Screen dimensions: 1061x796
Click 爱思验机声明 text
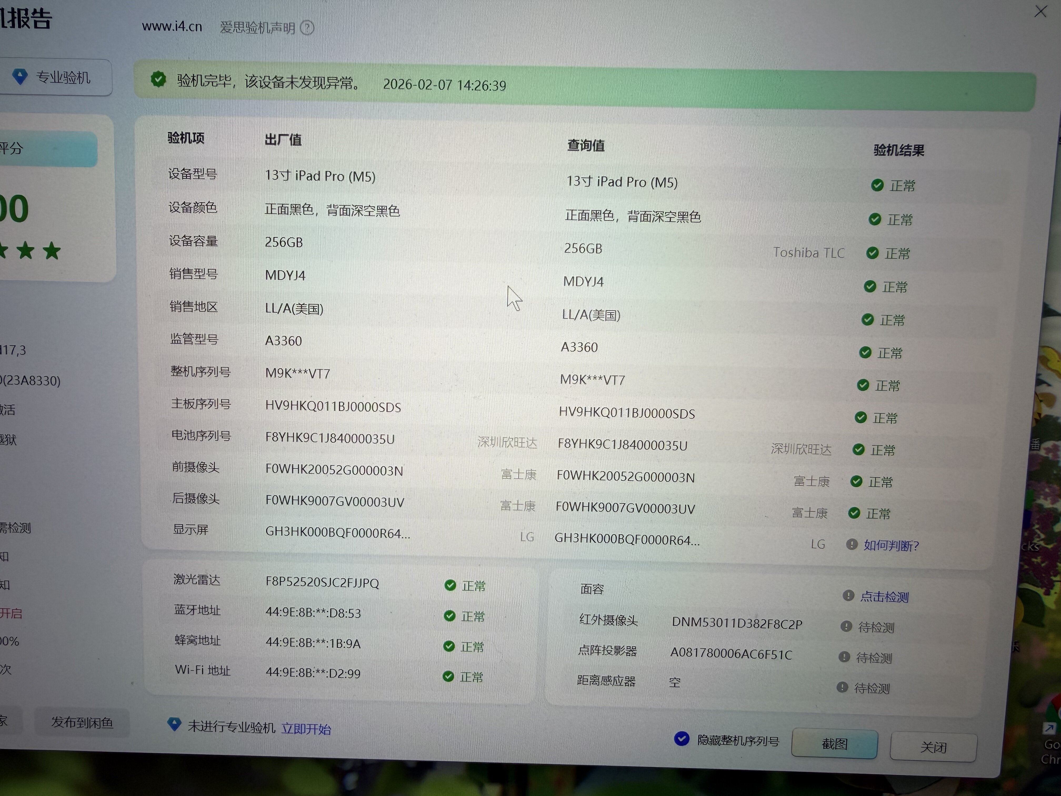[x=257, y=28]
